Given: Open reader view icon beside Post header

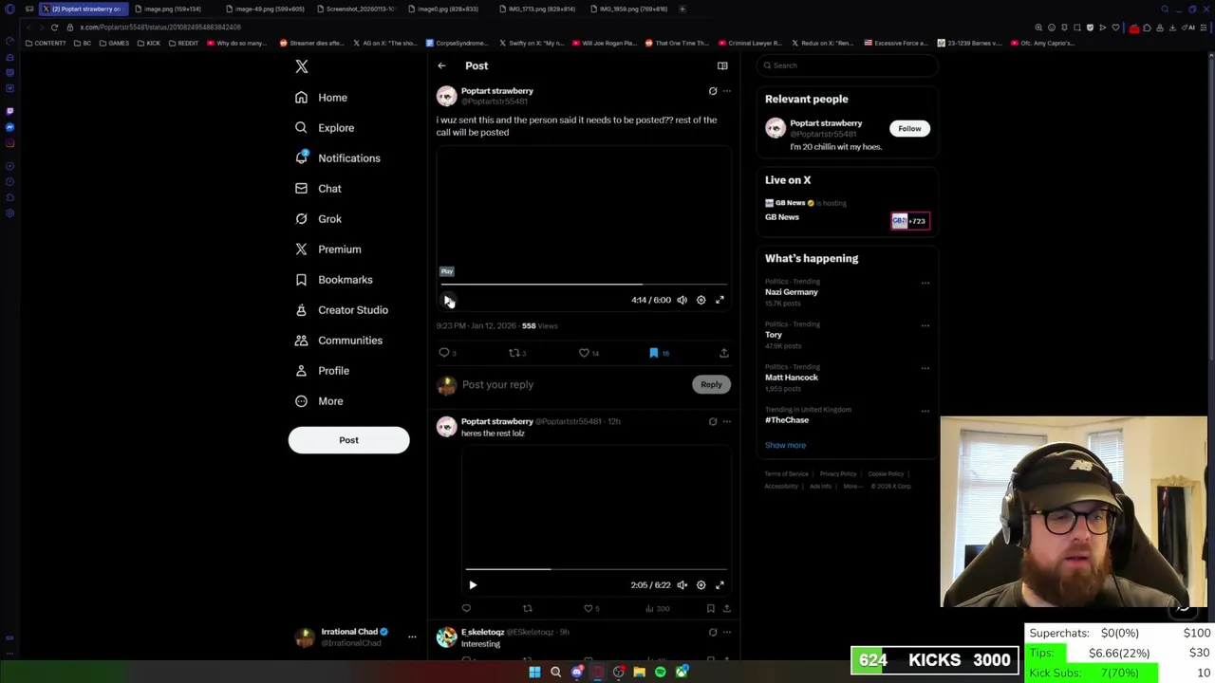Looking at the screenshot, I should tap(722, 65).
